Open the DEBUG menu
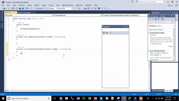Screen dimensions: 179x101 (37, 5)
